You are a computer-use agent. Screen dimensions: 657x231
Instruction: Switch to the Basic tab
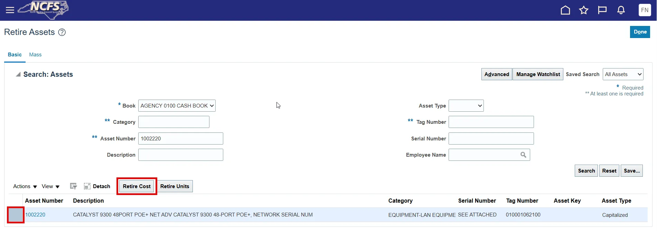(x=15, y=55)
